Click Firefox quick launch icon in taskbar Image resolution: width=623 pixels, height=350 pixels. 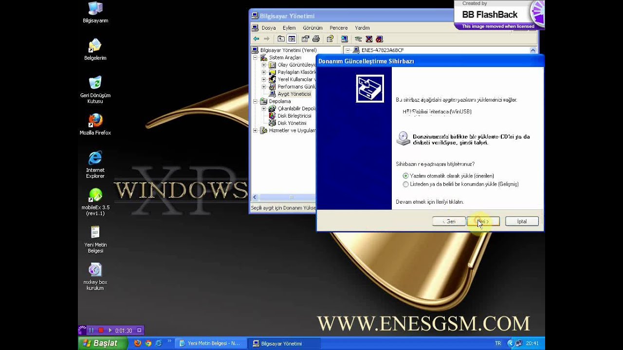tap(137, 343)
